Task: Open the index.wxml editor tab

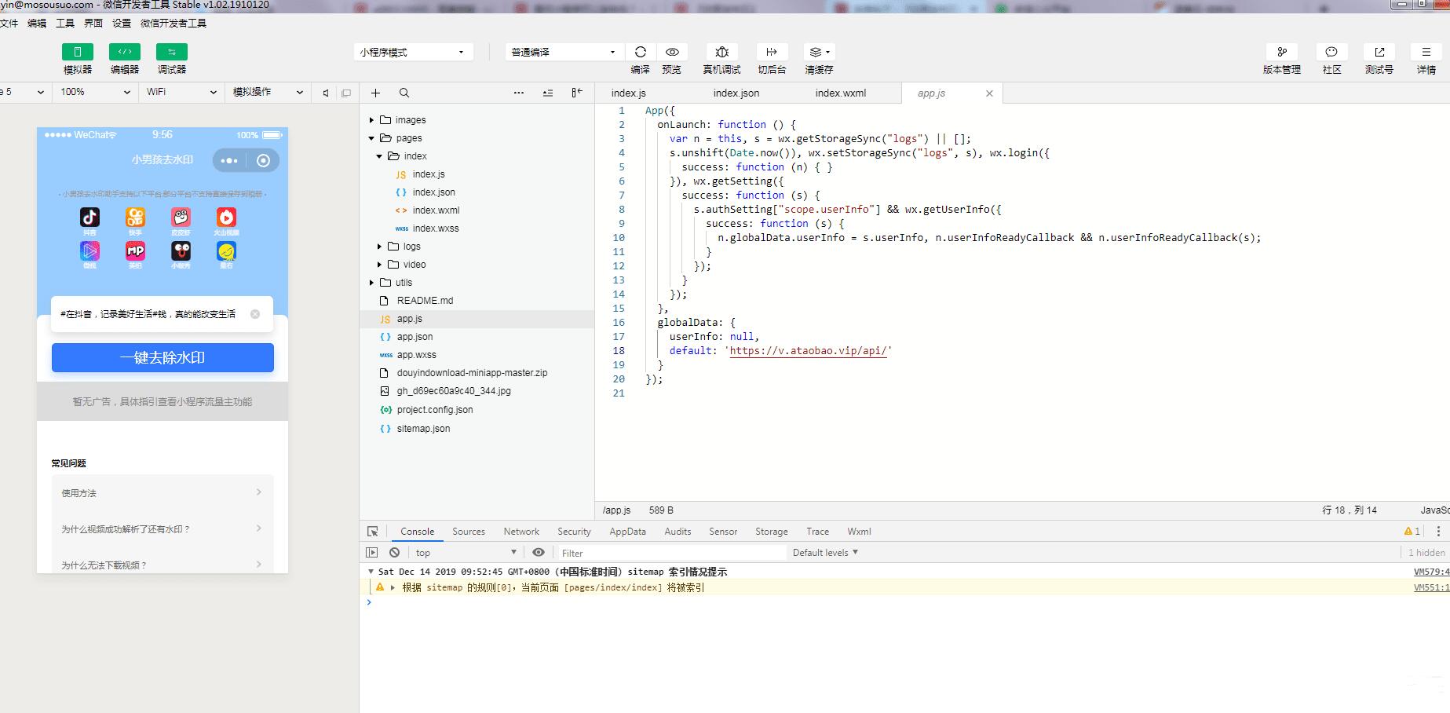Action: pyautogui.click(x=840, y=93)
